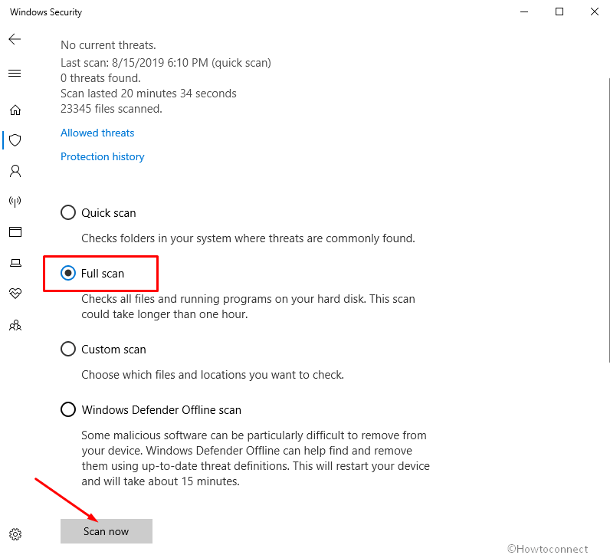Click the '23345 files scanned.' text
The height and width of the screenshot is (555, 610).
pyautogui.click(x=111, y=109)
